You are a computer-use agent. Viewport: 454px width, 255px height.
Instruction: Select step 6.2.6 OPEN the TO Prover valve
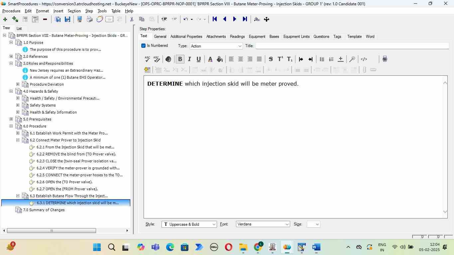click(64, 182)
